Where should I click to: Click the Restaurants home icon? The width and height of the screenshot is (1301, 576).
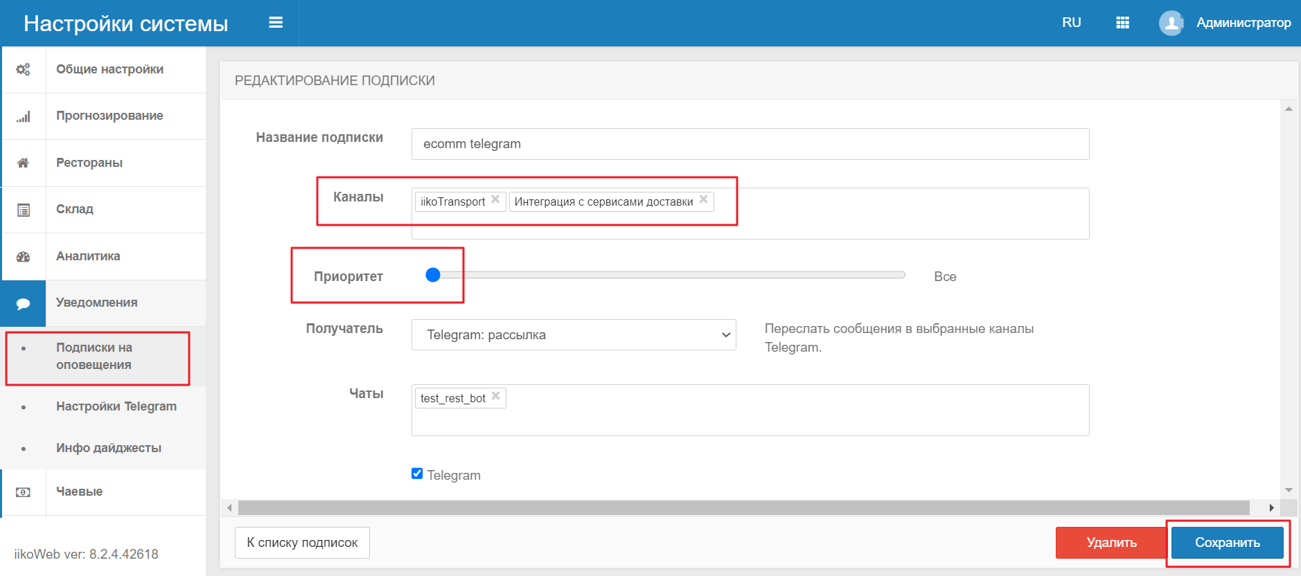point(23,163)
